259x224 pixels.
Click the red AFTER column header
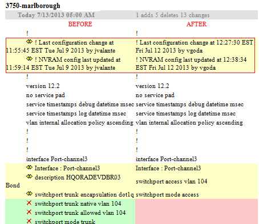click(x=196, y=24)
